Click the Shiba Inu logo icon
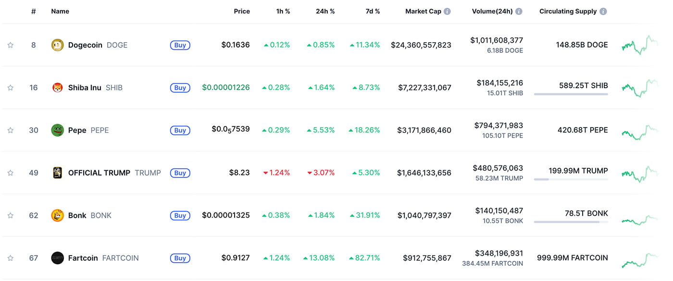Image resolution: width=673 pixels, height=281 pixels. click(57, 88)
